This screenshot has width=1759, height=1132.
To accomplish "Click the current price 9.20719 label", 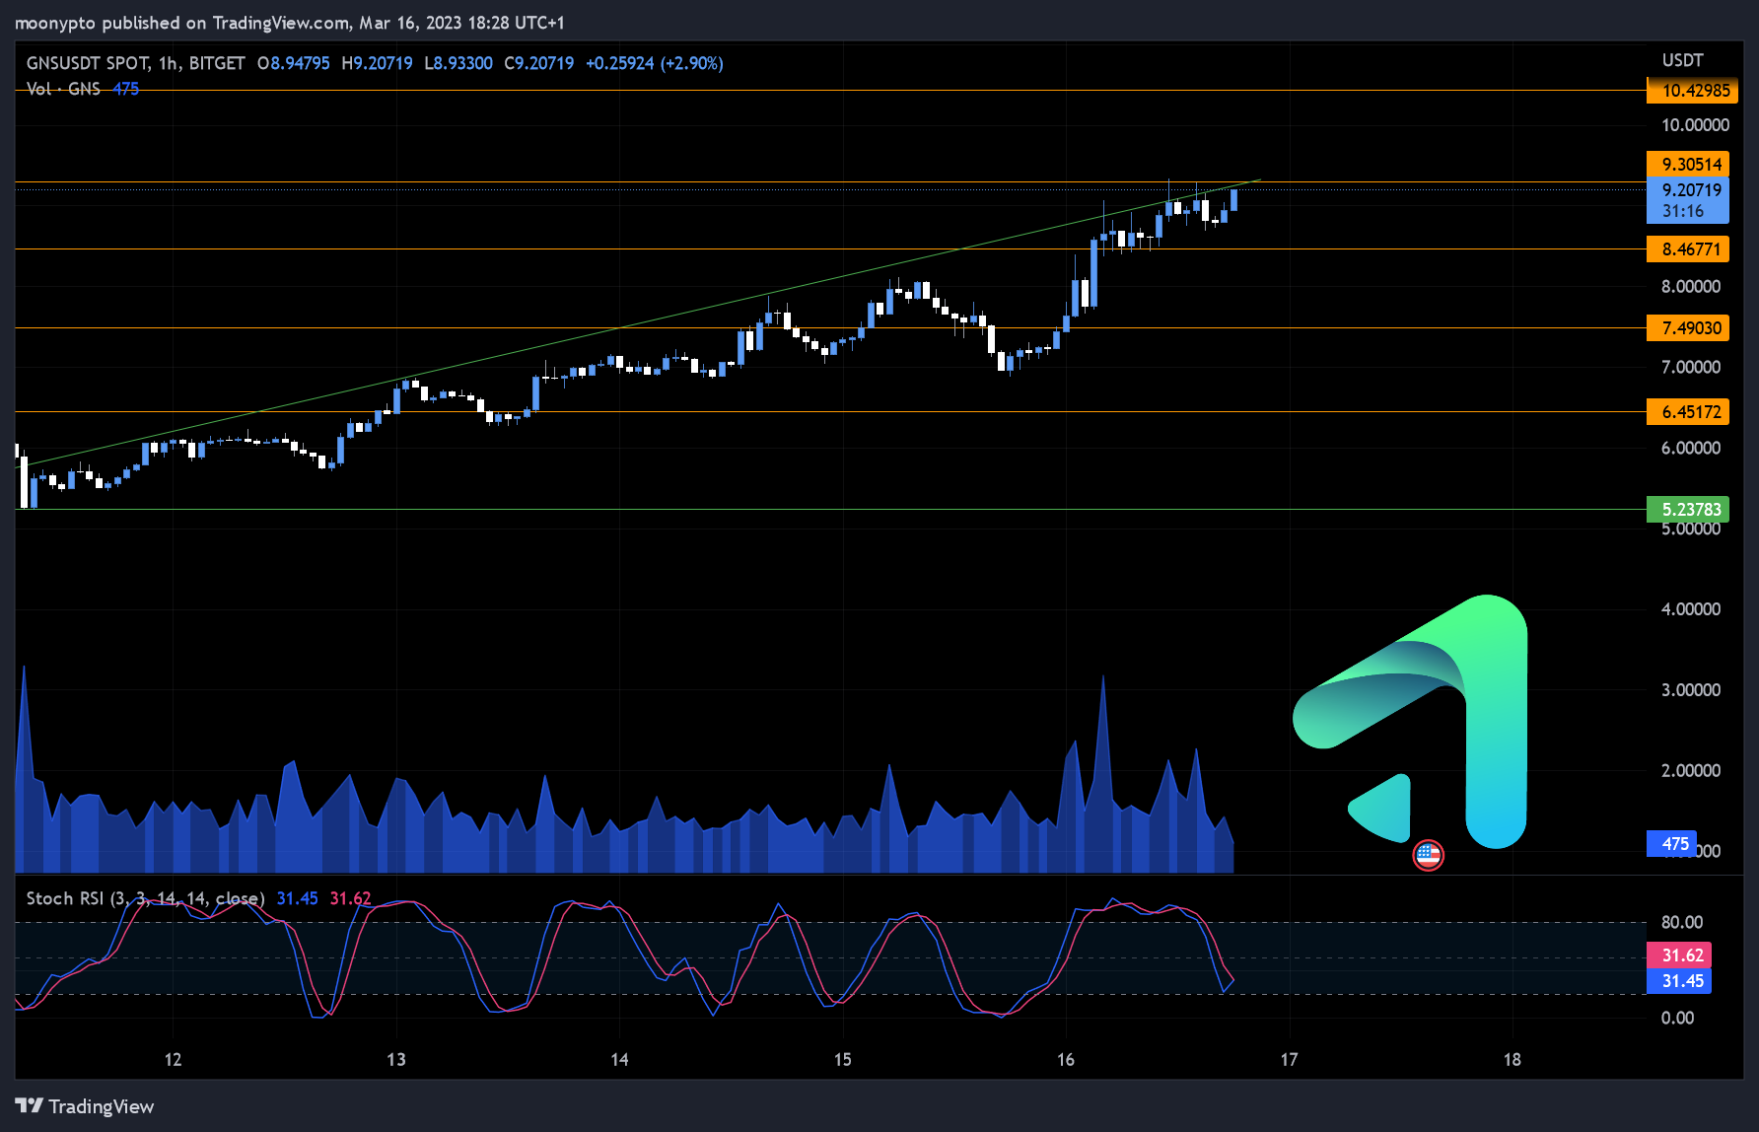I will pos(1688,200).
